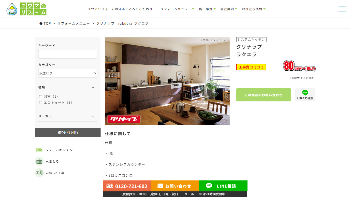
Task: Open the hamburger menu icon
Action: pos(342,9)
